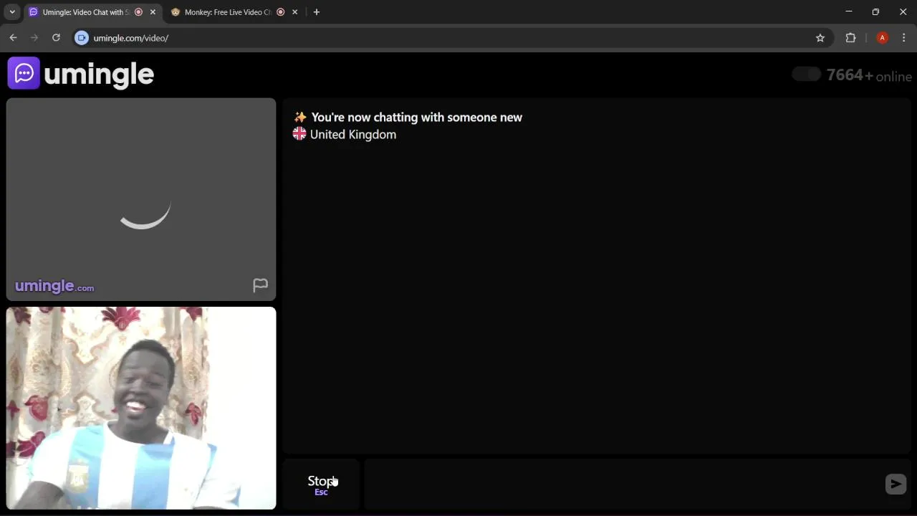Close the Monkey browser tab
Image resolution: width=917 pixels, height=516 pixels.
click(x=294, y=12)
